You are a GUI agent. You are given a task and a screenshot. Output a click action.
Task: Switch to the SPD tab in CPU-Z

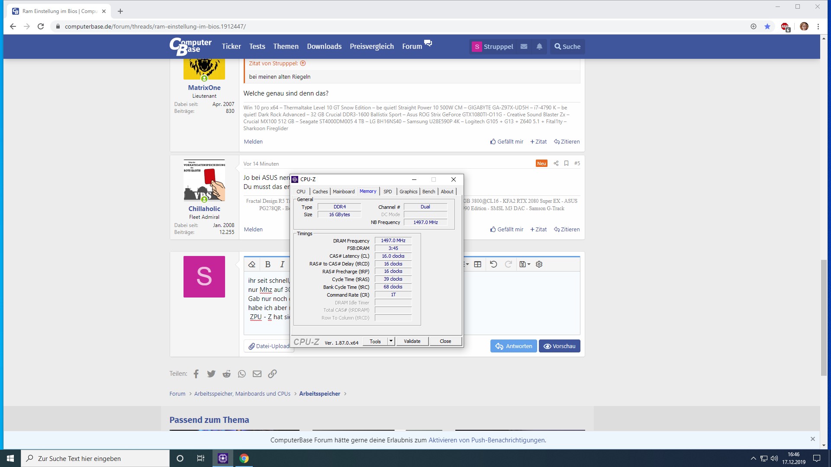[x=387, y=192]
